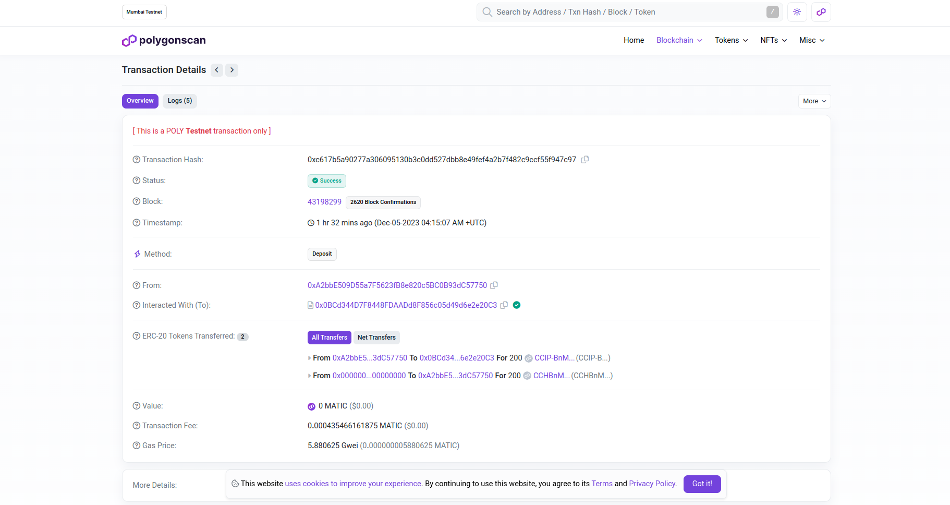Viewport: 950px width, 505px height.
Task: Click the Block help icon
Action: pos(137,201)
